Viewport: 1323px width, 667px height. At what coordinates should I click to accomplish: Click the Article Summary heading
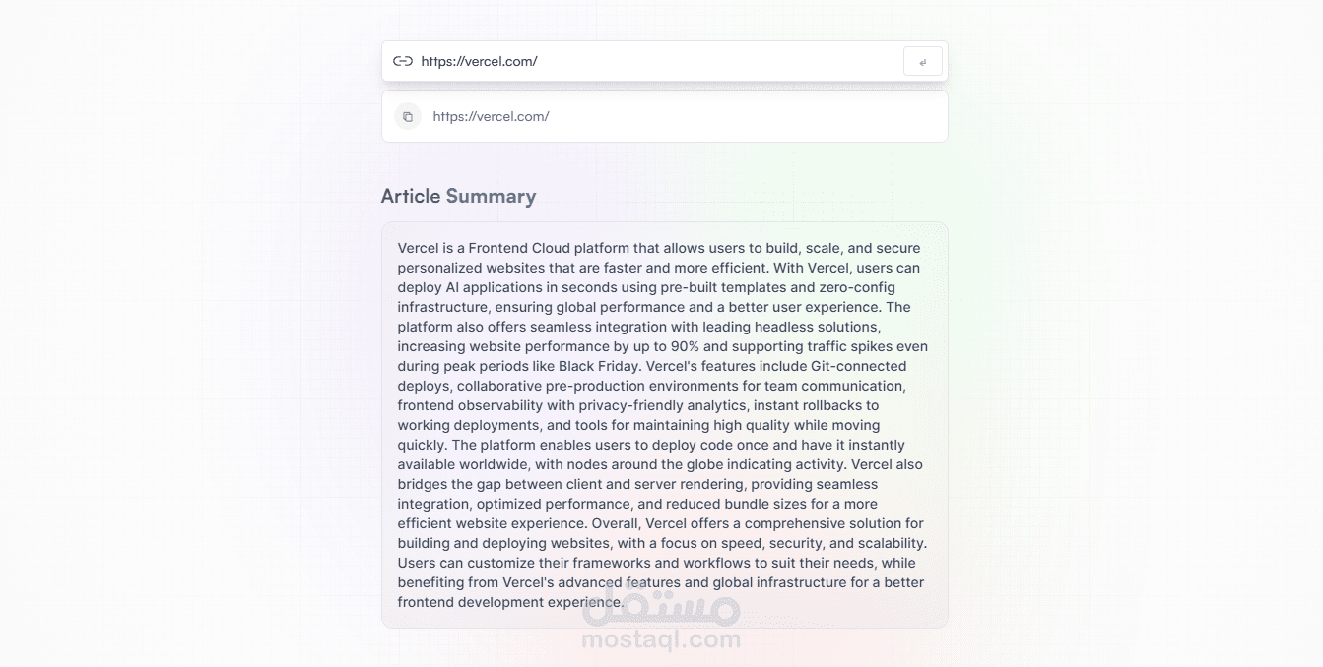coord(459,196)
